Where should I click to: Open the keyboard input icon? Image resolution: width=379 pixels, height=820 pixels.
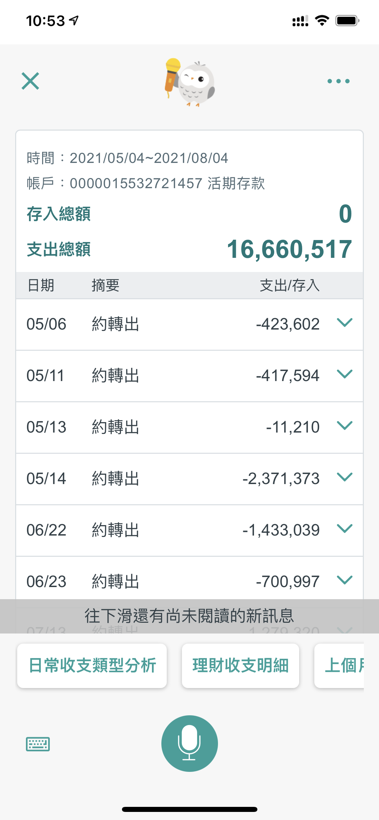pyautogui.click(x=38, y=744)
